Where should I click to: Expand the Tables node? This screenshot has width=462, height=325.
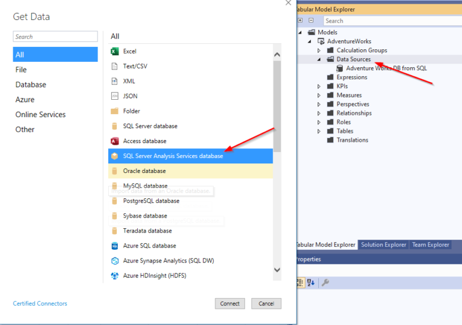click(319, 131)
